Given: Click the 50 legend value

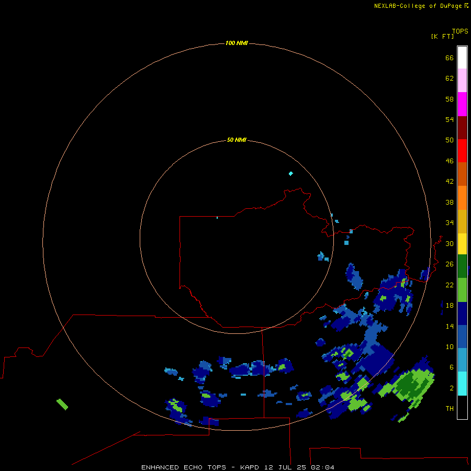Looking at the screenshot, I should tap(450, 140).
